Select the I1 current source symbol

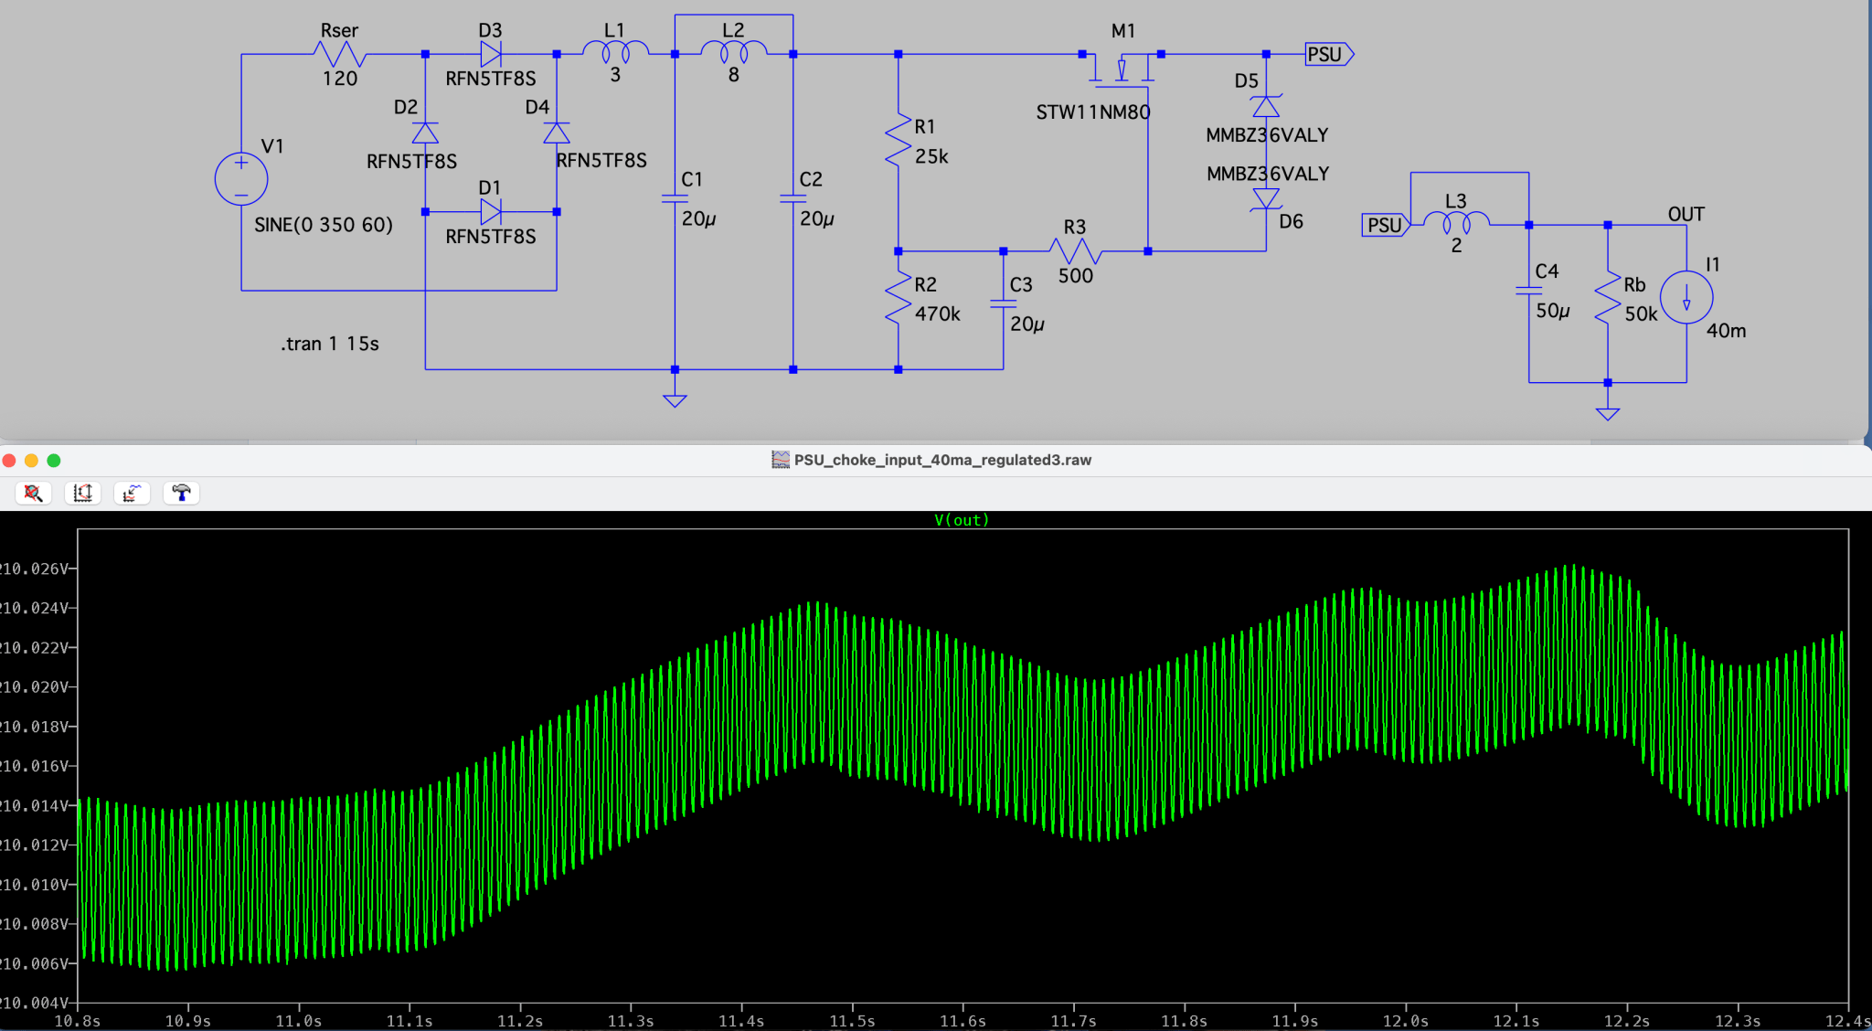[x=1686, y=297]
